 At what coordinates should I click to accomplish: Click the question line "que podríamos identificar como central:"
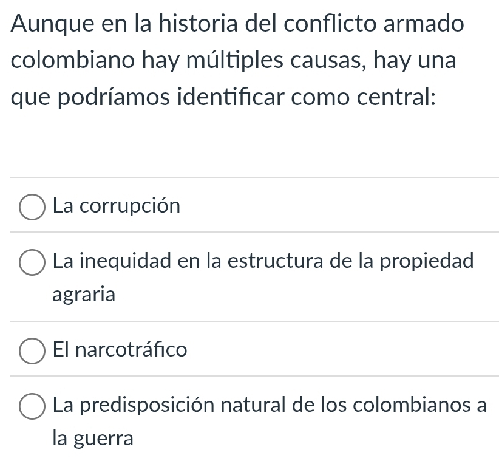click(223, 97)
